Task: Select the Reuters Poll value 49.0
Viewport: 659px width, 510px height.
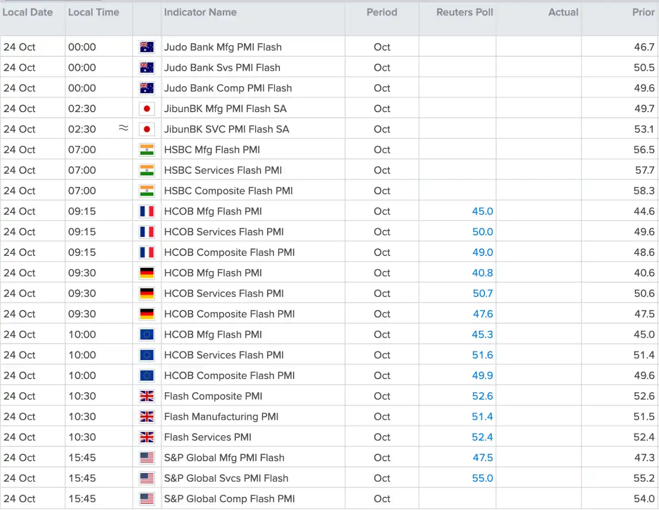Action: pos(482,252)
